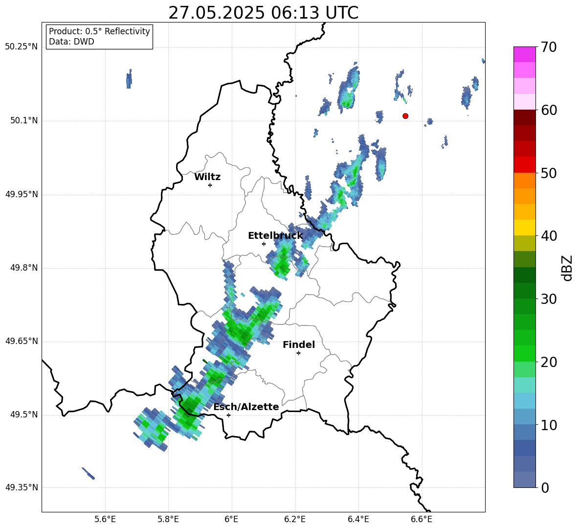579x529 pixels.
Task: Click the Wiltz station cross marker
Action: (x=210, y=185)
